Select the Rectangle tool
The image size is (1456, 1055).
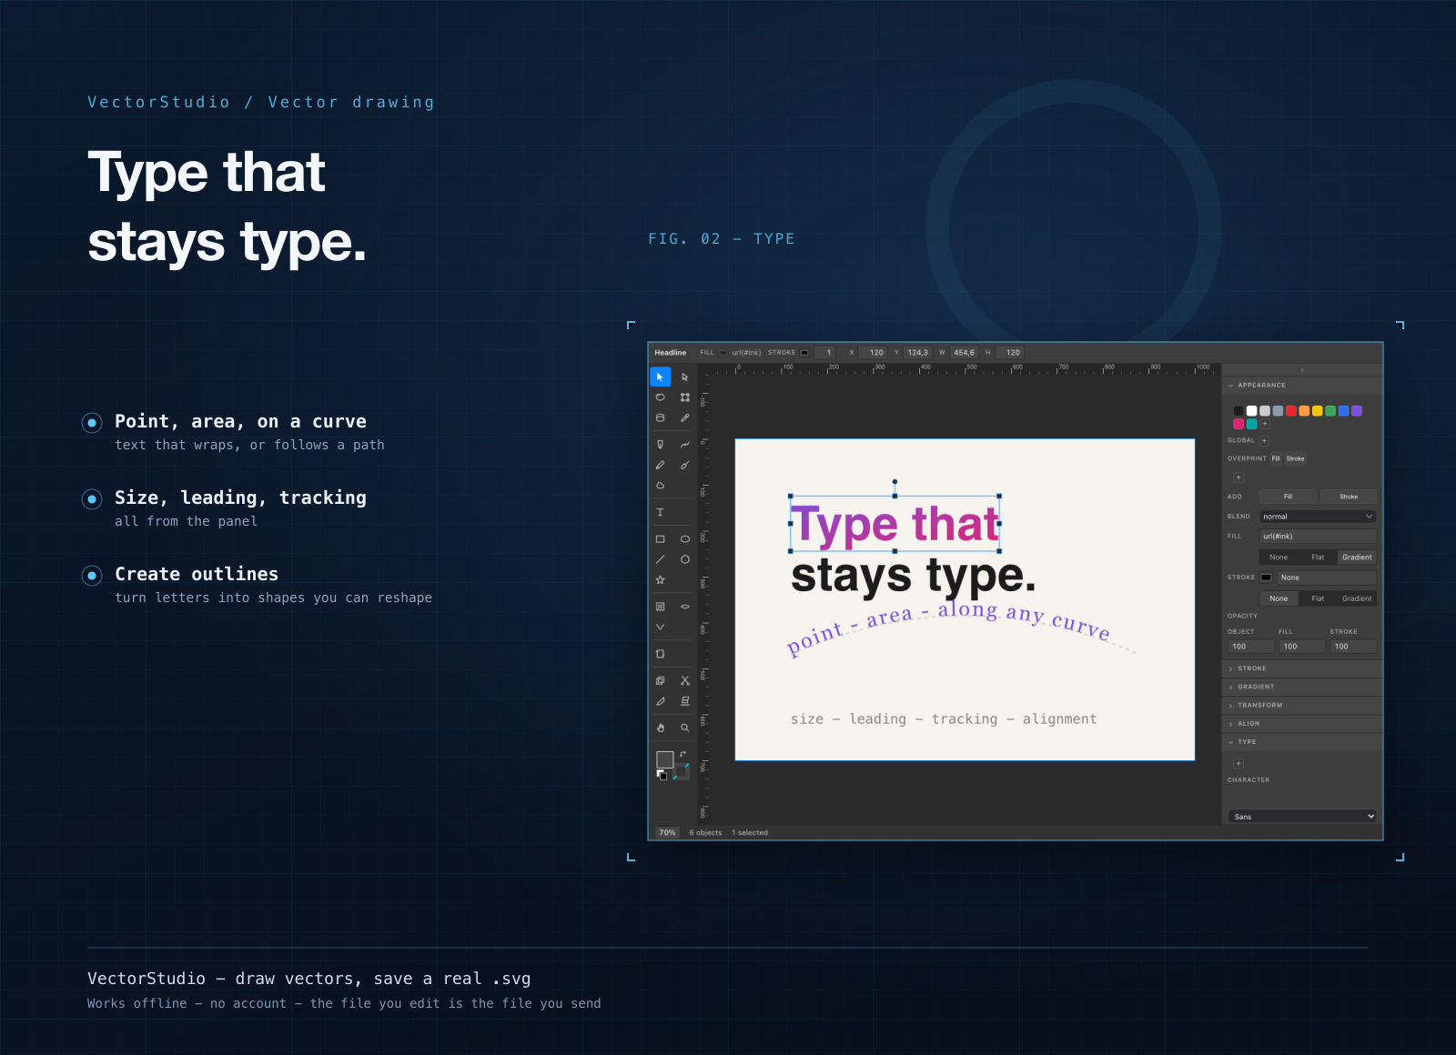click(x=661, y=539)
